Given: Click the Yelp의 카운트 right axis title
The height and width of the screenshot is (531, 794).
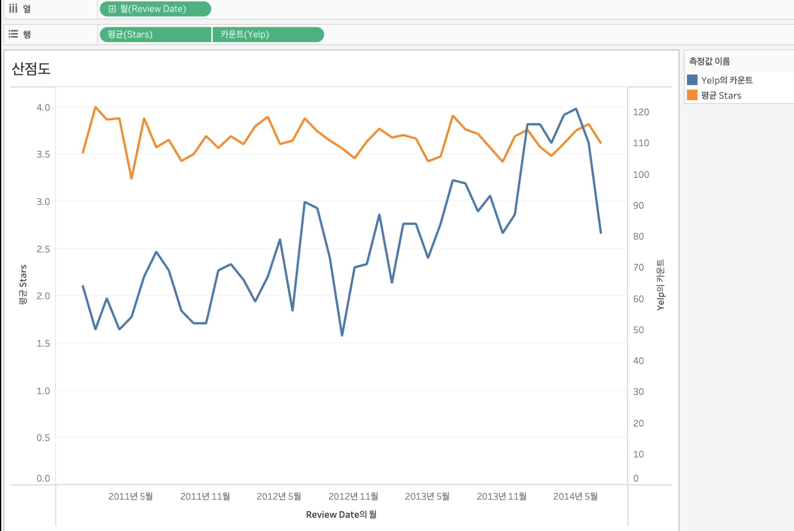Looking at the screenshot, I should point(660,285).
